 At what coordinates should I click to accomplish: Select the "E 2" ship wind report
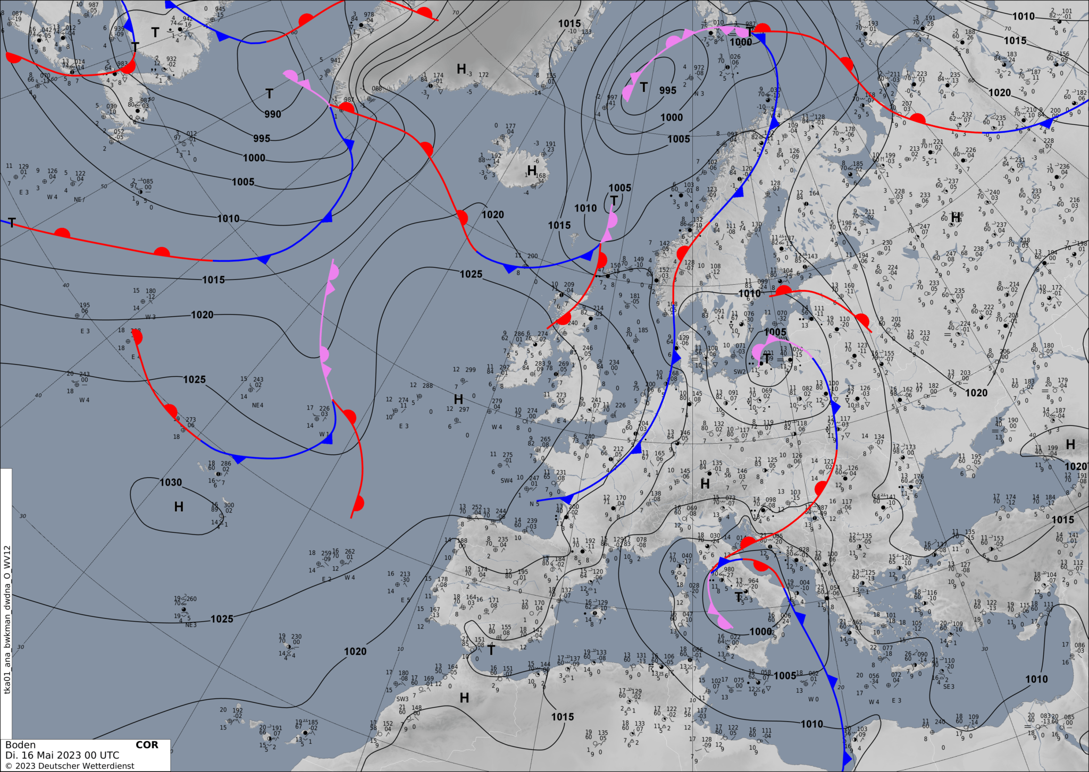pyautogui.click(x=326, y=580)
